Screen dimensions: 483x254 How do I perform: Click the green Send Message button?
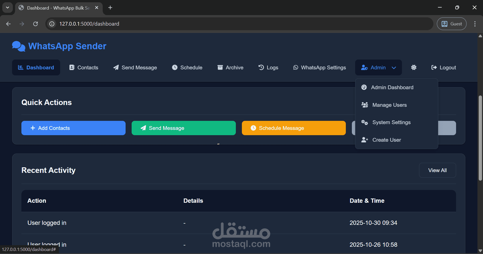pos(184,128)
